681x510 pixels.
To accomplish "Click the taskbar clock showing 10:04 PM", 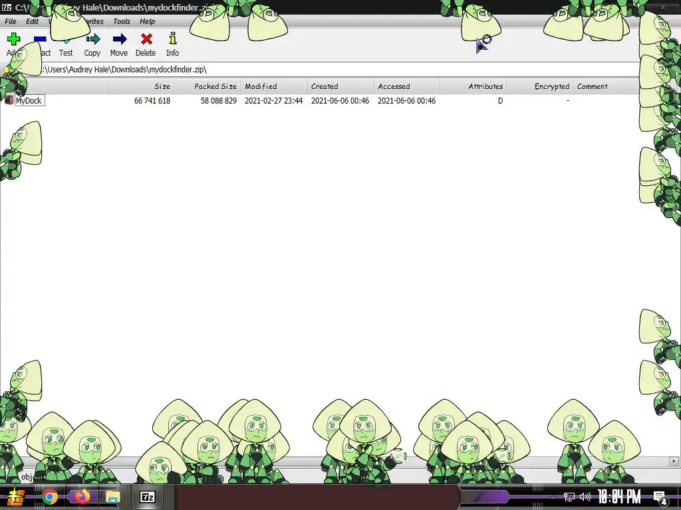I will click(x=619, y=497).
